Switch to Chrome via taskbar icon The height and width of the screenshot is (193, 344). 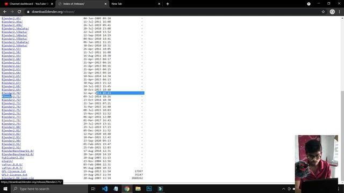(127, 189)
